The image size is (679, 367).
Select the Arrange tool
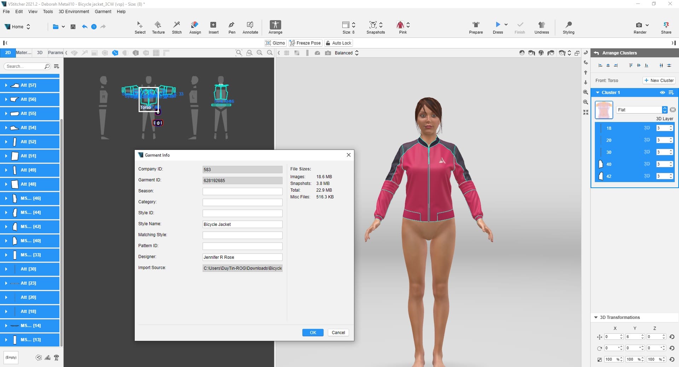tap(275, 27)
